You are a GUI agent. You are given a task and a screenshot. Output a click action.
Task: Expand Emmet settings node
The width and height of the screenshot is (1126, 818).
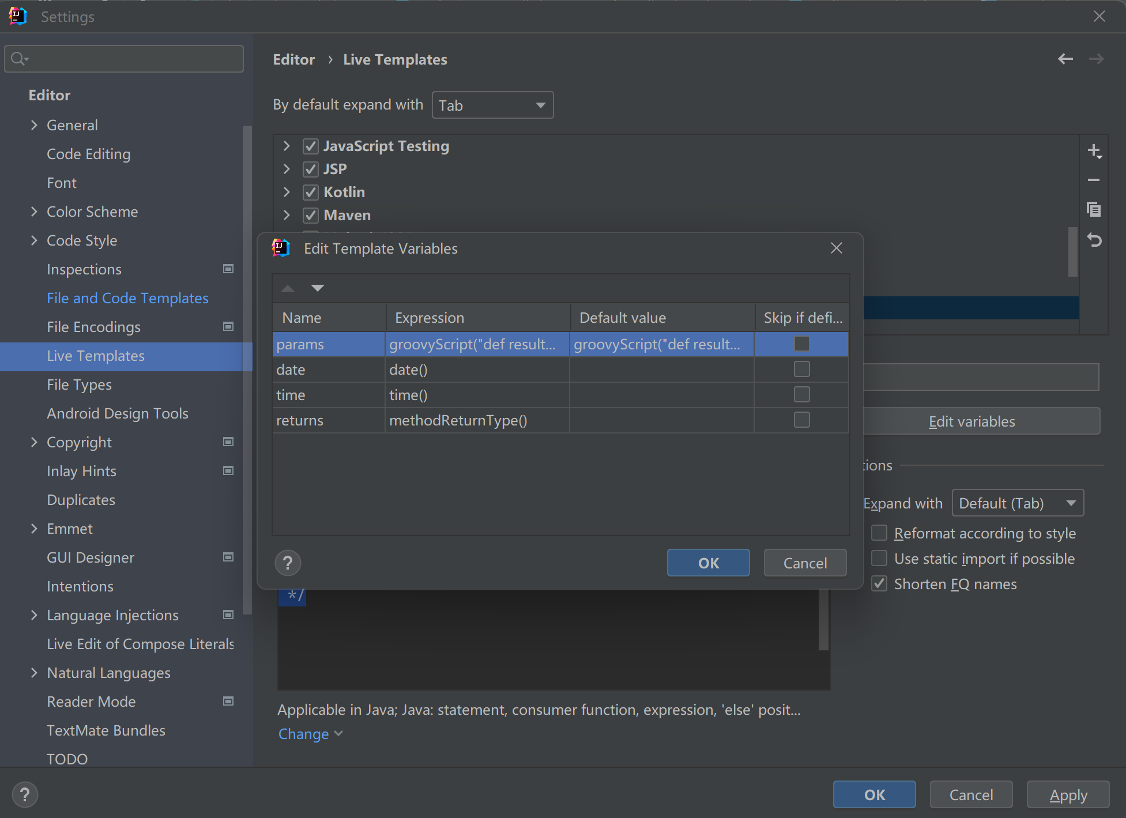34,529
